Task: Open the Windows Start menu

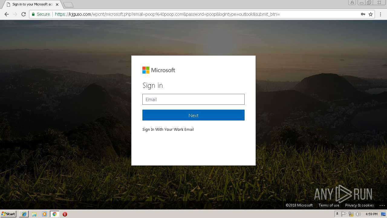Action: (x=8, y=214)
